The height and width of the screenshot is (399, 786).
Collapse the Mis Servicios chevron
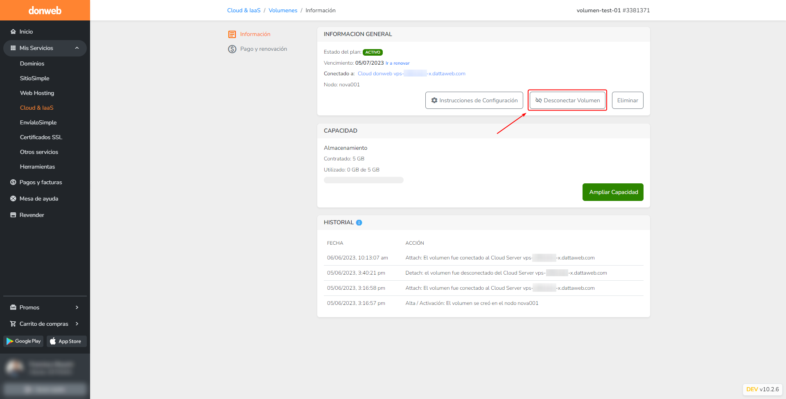77,48
